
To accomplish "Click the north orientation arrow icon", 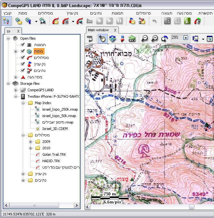I will (x=122, y=38).
